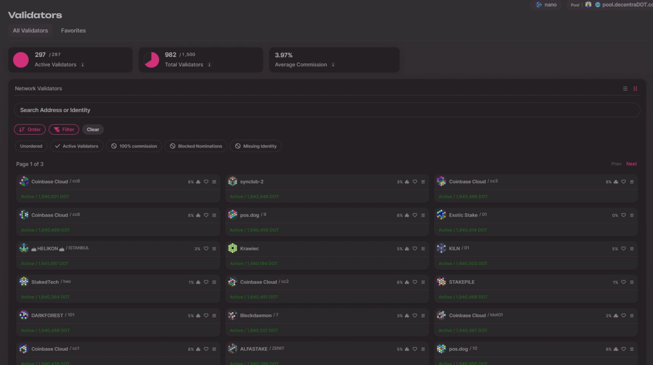The width and height of the screenshot is (653, 365).
Task: Click the ALFASTAKE identicon
Action: coord(233,349)
